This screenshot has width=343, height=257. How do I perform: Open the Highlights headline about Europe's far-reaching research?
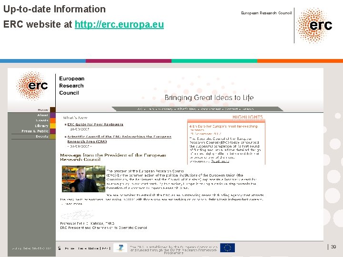223,128
